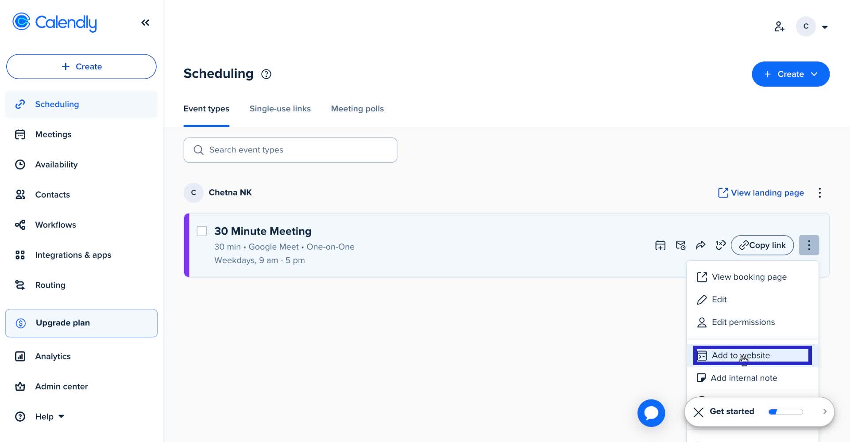
Task: Open Analytics from the sidebar
Action: pos(53,356)
